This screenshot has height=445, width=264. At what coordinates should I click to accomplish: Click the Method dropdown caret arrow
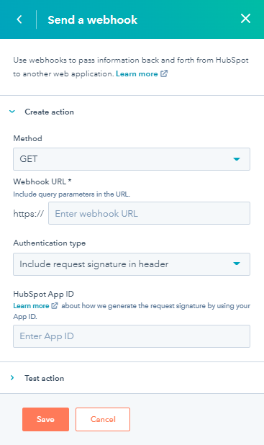(x=237, y=159)
